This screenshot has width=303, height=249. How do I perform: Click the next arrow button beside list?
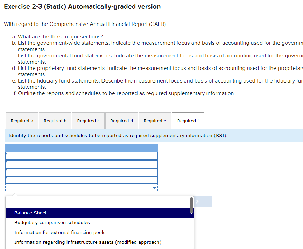coord(203,201)
